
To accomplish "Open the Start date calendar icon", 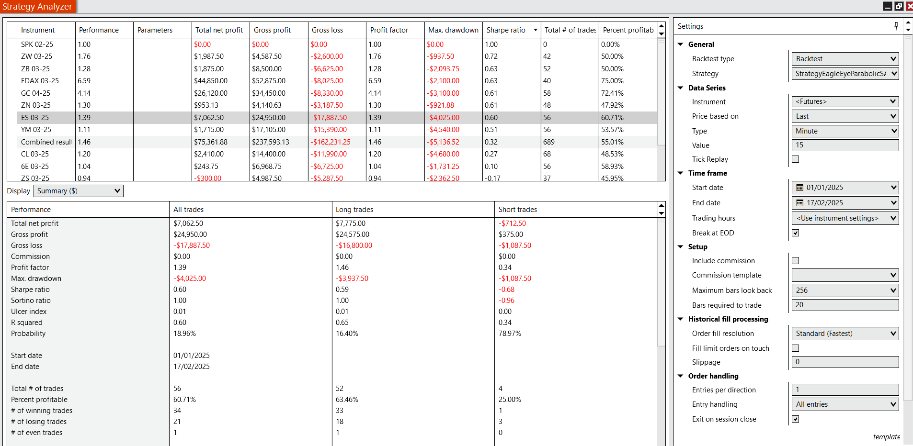I will click(799, 188).
